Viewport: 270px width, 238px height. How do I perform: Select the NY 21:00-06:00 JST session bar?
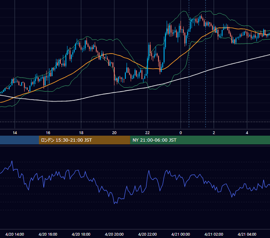(200, 140)
